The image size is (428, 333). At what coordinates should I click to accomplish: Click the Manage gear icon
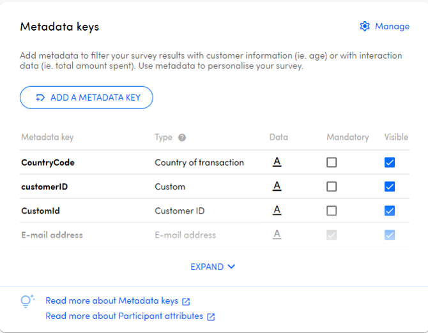[365, 26]
